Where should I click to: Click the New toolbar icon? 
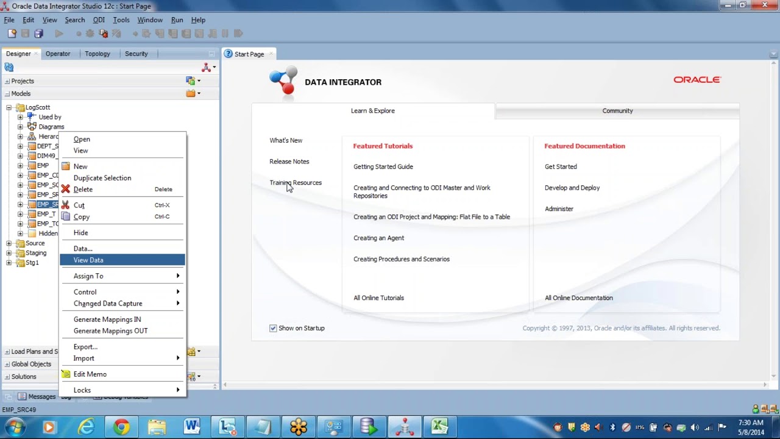[12, 34]
